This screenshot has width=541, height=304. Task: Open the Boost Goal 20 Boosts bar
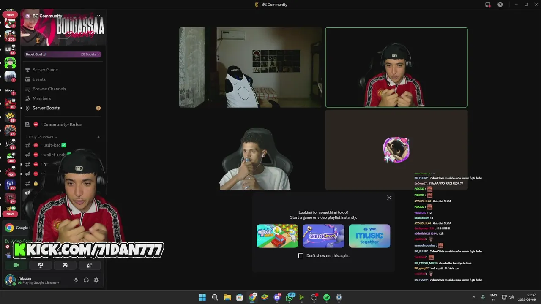tap(63, 54)
